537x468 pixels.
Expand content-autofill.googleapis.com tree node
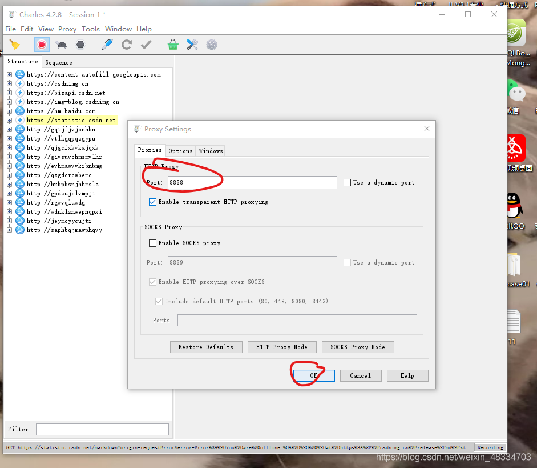pos(10,74)
